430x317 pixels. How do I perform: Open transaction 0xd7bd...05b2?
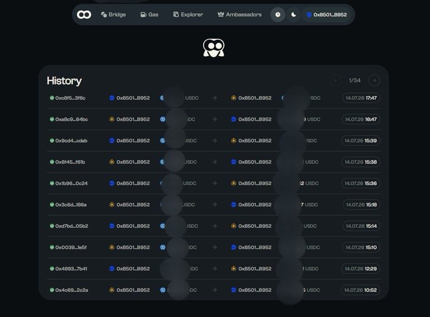coord(71,226)
